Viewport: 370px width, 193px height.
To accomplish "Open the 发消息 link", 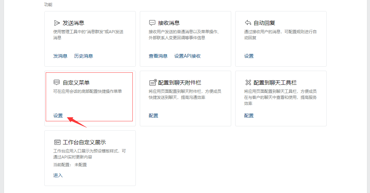I will [x=60, y=56].
